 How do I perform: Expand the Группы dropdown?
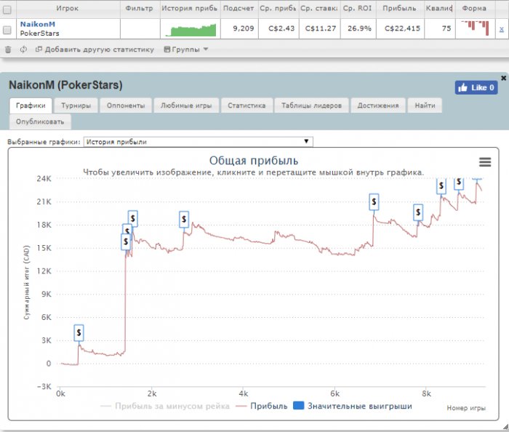click(x=186, y=49)
